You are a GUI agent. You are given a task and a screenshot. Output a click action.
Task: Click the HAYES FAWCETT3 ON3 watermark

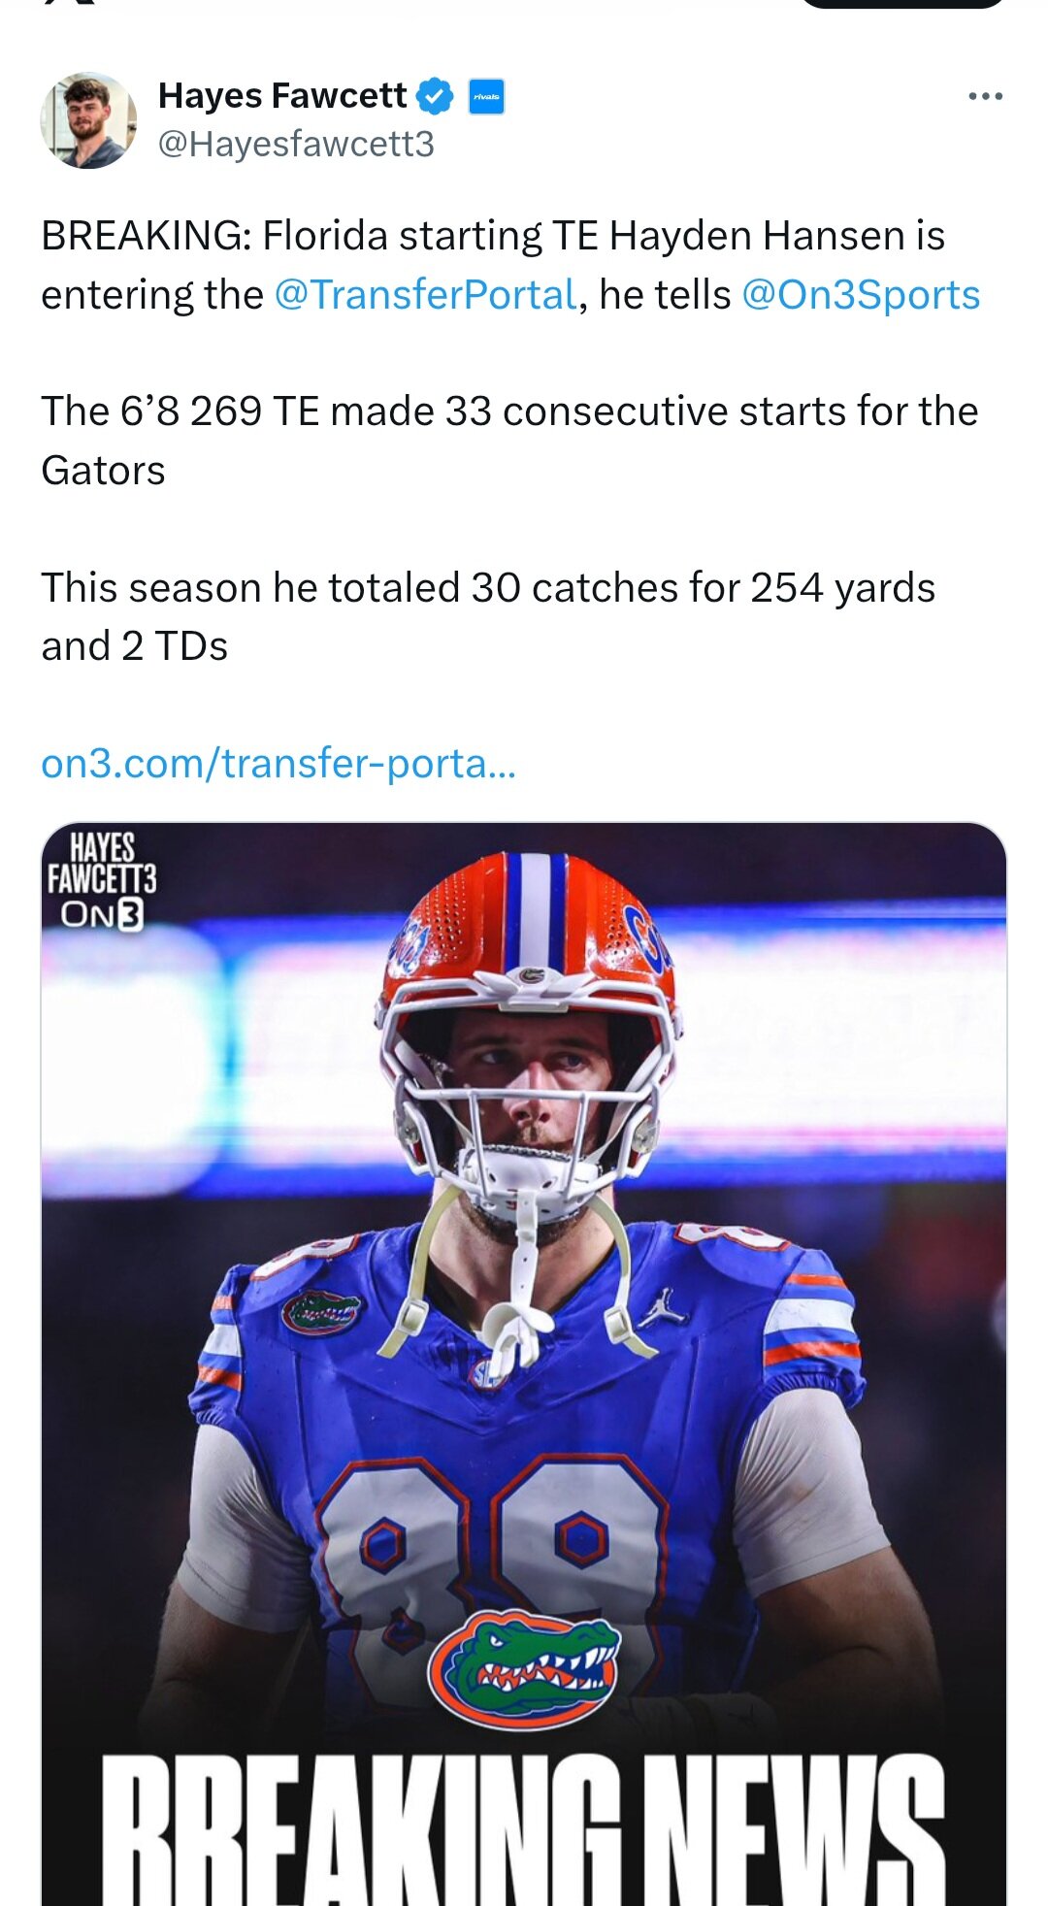pyautogui.click(x=102, y=880)
